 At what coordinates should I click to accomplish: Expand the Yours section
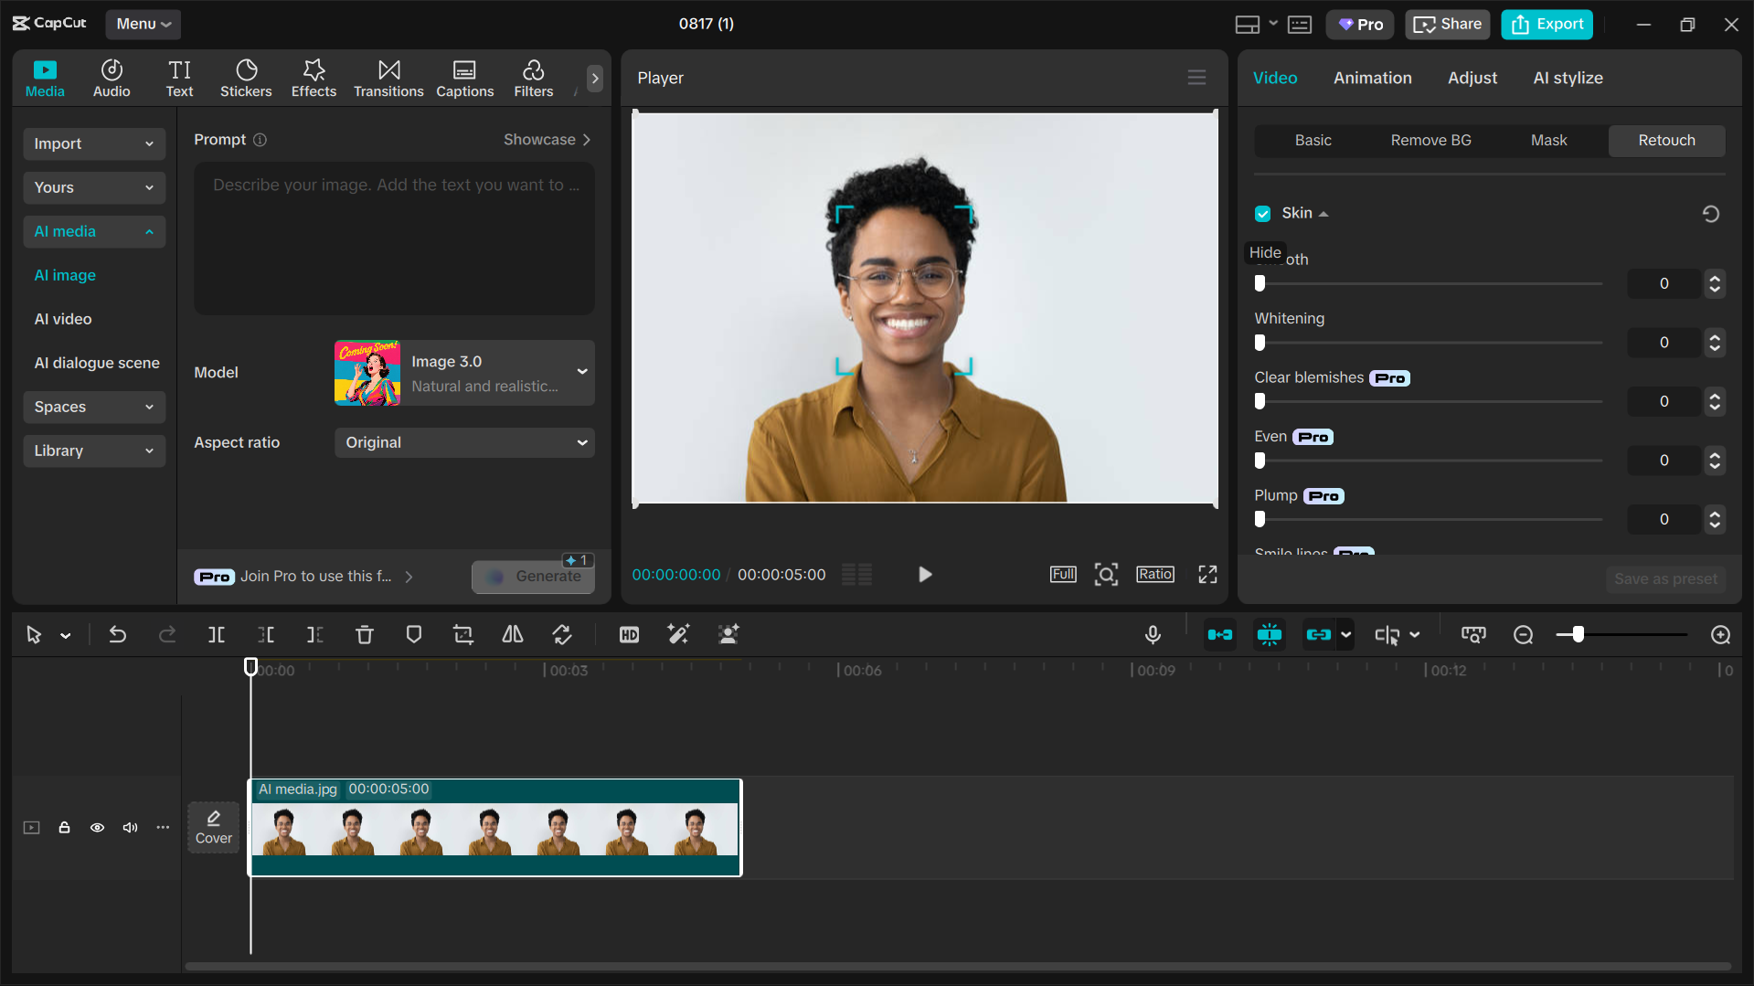coord(94,187)
